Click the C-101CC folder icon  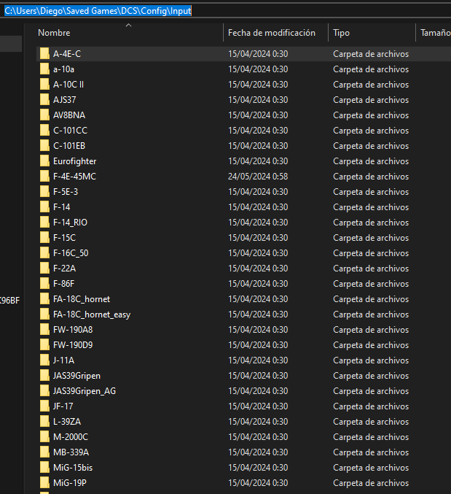pos(44,131)
